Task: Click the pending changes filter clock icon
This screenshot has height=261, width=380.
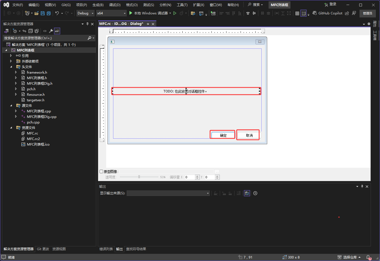Action: [x=15, y=31]
